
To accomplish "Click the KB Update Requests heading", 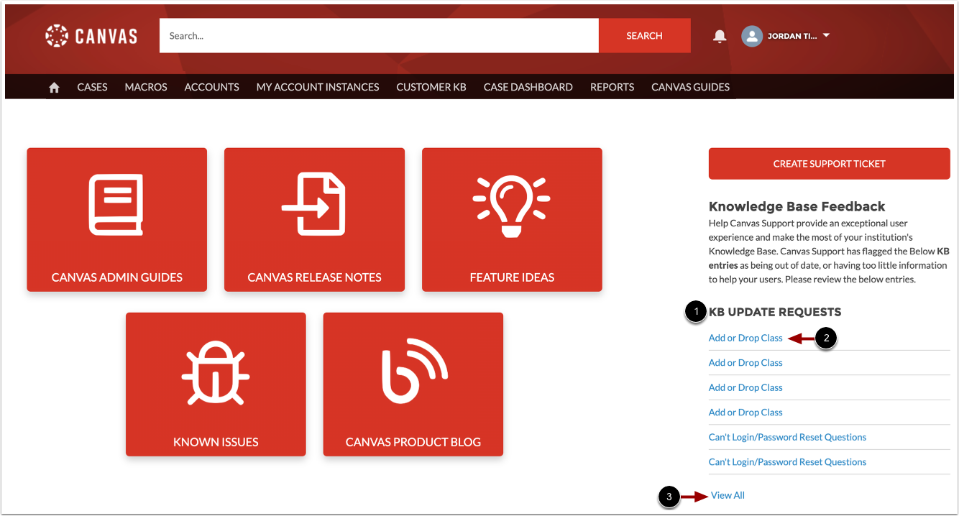I will (x=775, y=312).
